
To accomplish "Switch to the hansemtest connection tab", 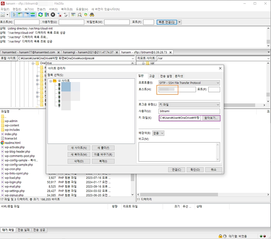I will tap(29, 52).
